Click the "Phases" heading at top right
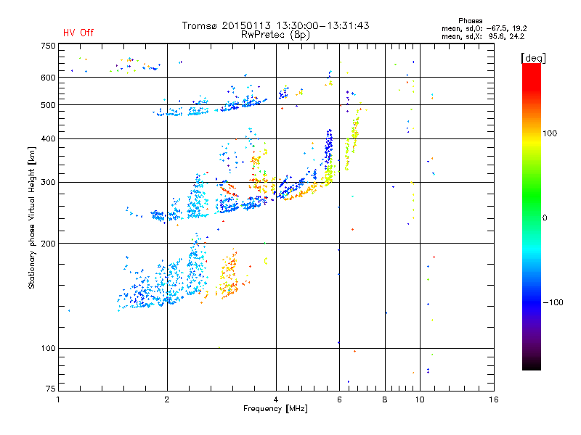 (470, 21)
